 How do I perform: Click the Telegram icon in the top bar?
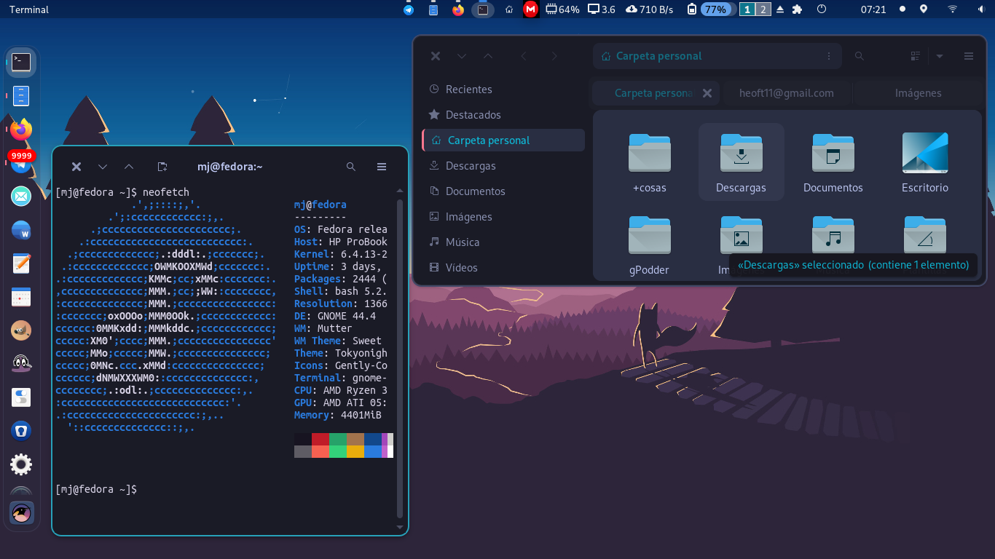409,9
